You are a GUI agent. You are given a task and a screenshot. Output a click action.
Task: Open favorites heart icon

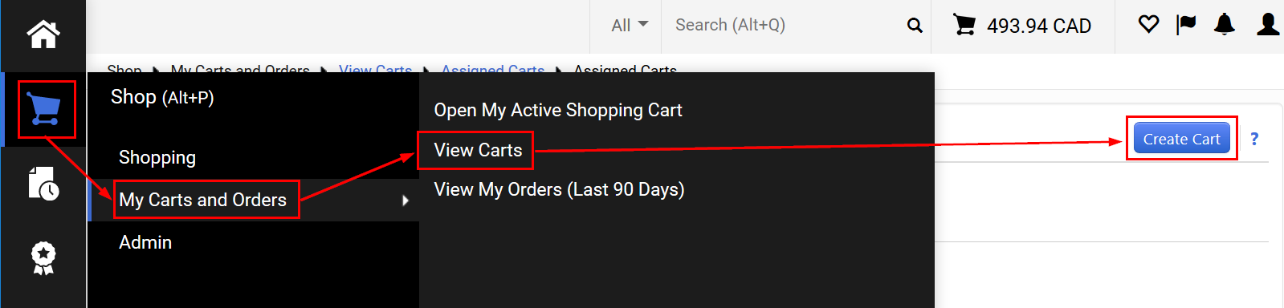pos(1148,25)
